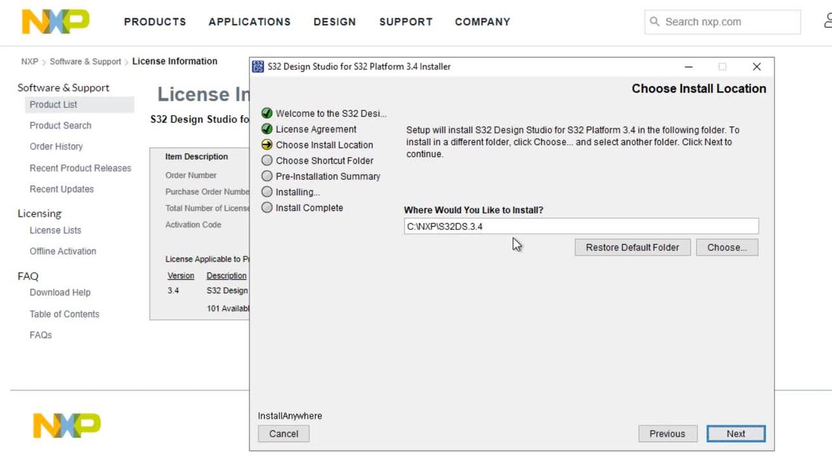Click the License Agreement green check icon

266,129
